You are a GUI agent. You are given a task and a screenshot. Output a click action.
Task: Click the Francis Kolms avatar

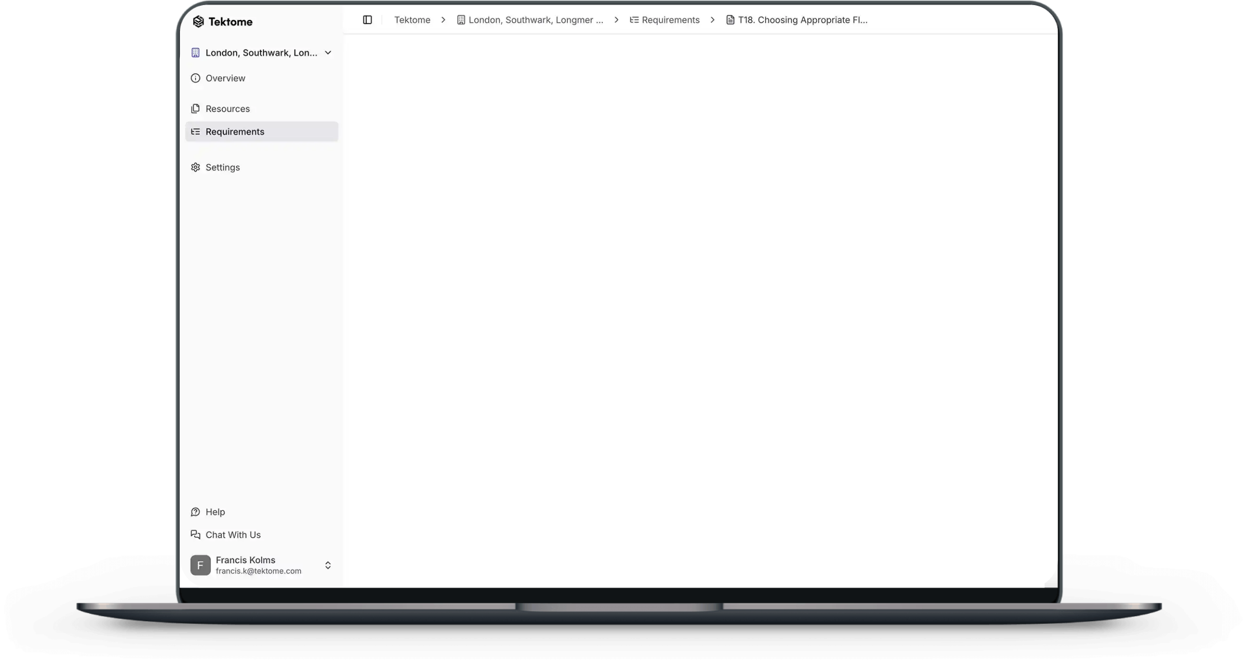coord(200,565)
